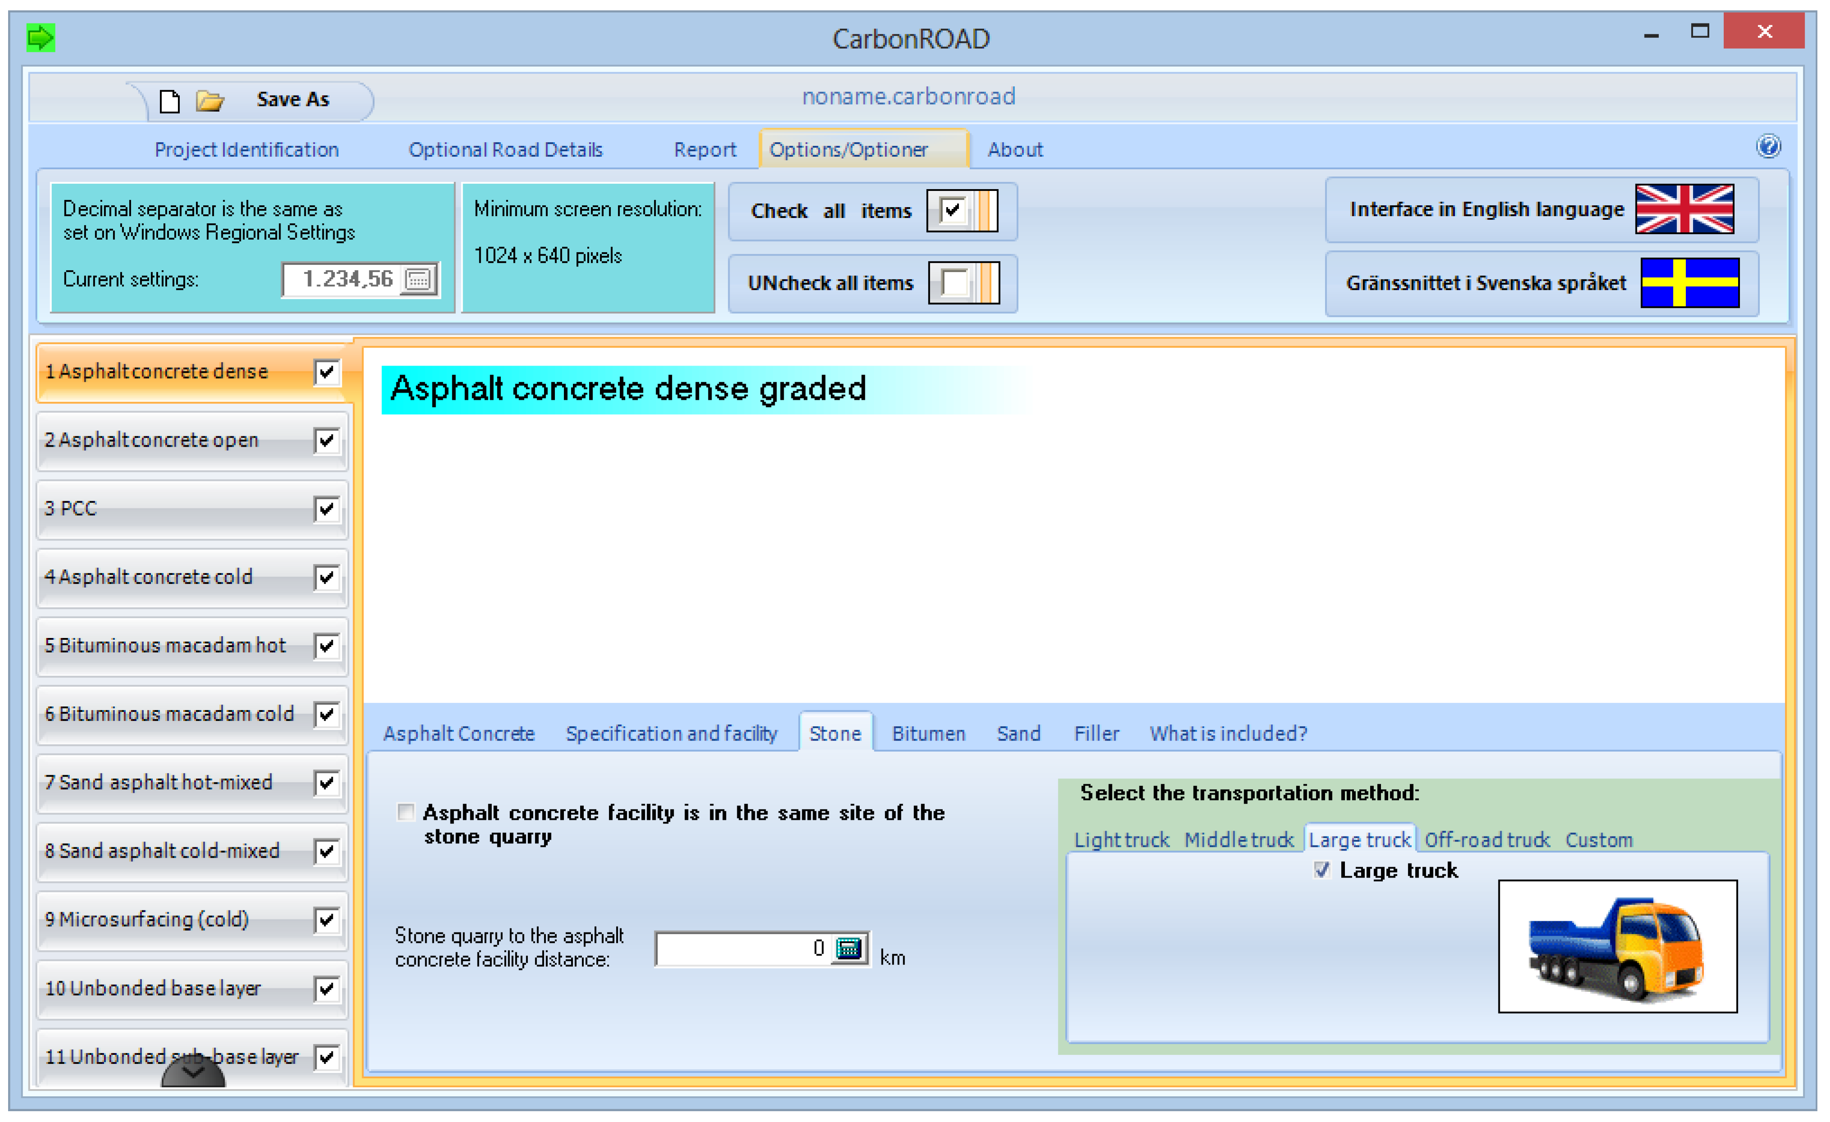Enable same site as stone quarry checkbox
The image size is (1830, 1122).
point(405,812)
